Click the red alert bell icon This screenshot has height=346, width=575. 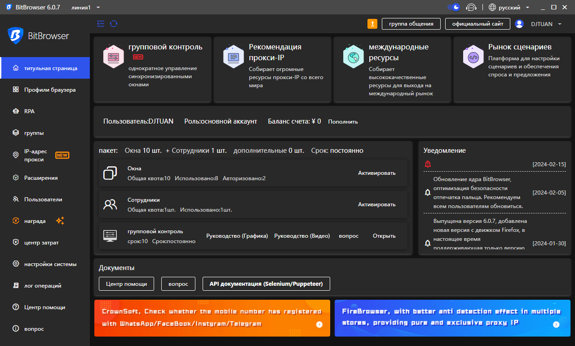(428, 164)
